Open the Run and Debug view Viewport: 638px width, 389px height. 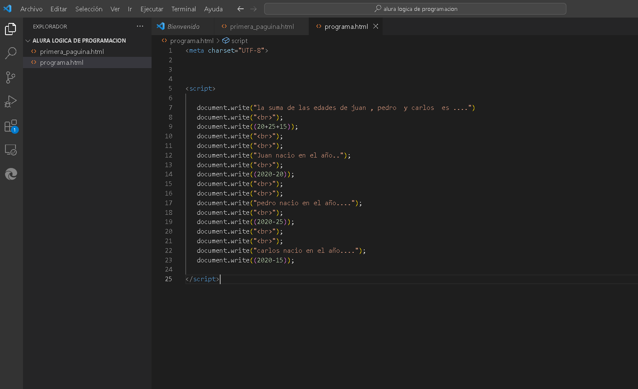(10, 102)
